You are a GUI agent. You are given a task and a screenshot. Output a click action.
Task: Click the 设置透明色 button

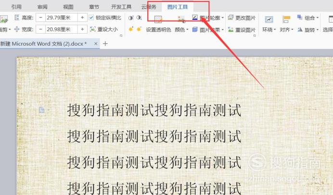[x=158, y=30]
